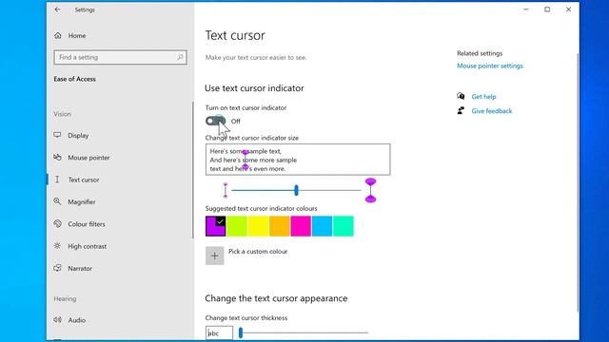Select the pink indicator colour swatch
The width and height of the screenshot is (609, 342).
[301, 226]
